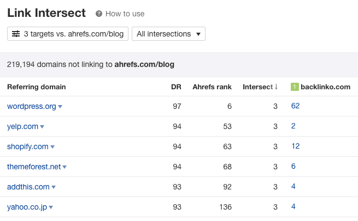Expand the themeforest.net dropdown arrow

[x=64, y=167]
